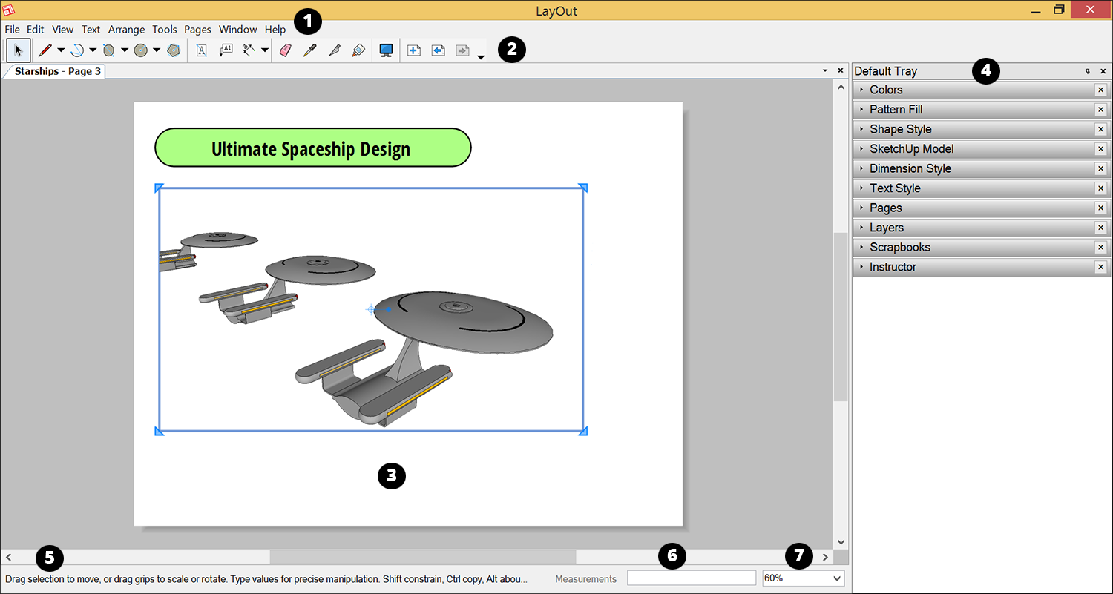The image size is (1113, 594).
Task: Open the zoom level 60% dropdown
Action: click(838, 578)
